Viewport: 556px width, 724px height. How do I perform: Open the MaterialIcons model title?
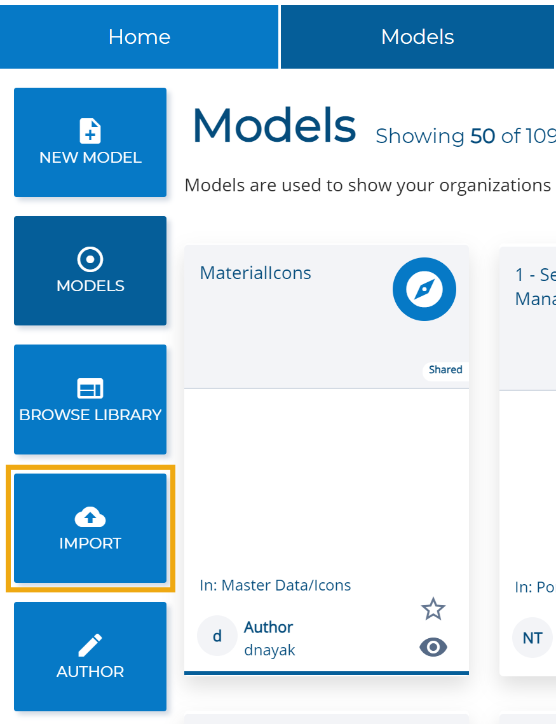[255, 273]
